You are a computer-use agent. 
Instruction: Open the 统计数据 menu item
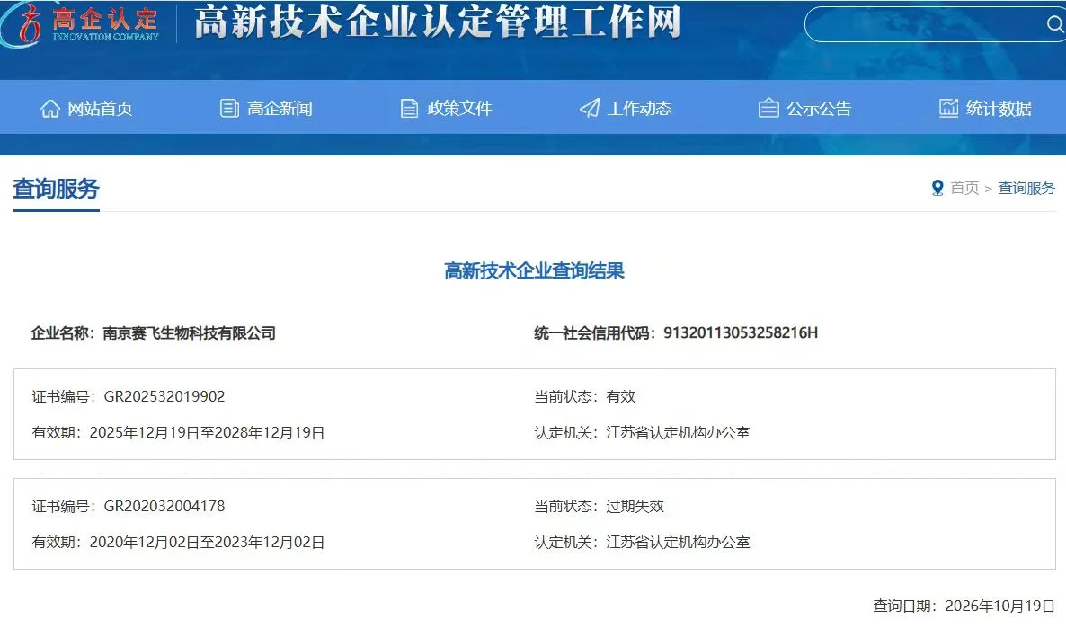click(x=999, y=108)
